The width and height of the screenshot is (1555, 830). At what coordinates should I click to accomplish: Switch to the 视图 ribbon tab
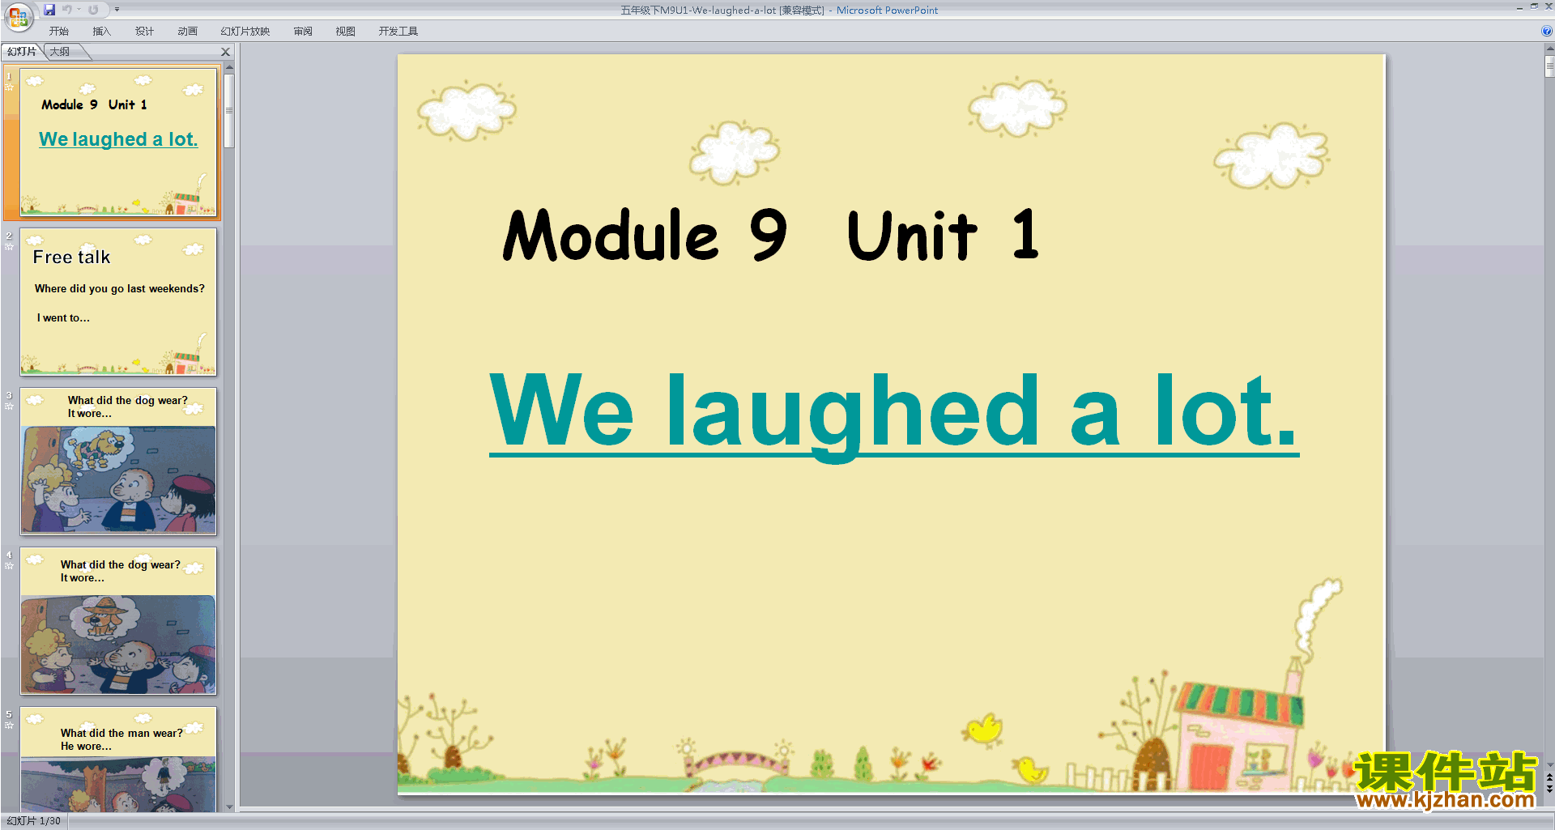(x=346, y=32)
